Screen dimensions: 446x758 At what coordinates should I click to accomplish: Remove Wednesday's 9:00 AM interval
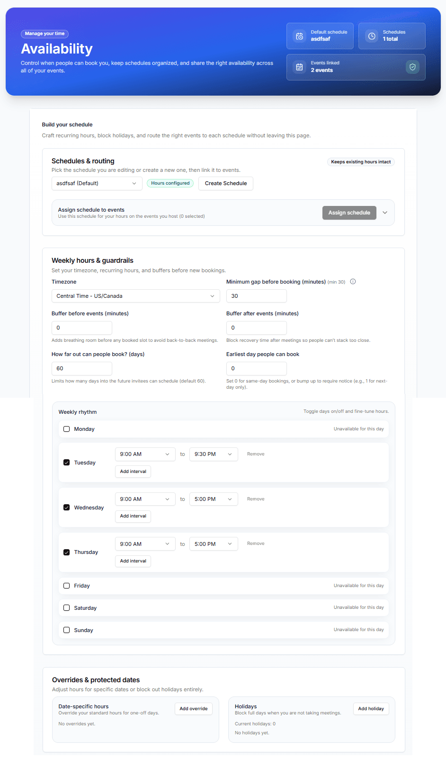pos(256,499)
